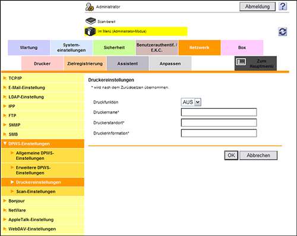This screenshot has width=297, height=236.
Task: Expand the NetWare section arrow
Action: tap(5, 210)
